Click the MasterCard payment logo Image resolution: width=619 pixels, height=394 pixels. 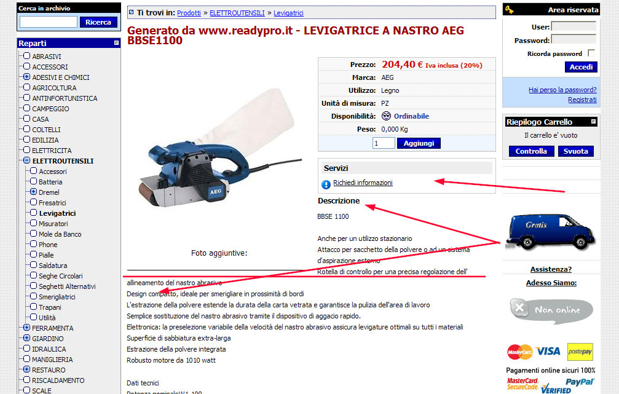pyautogui.click(x=519, y=352)
